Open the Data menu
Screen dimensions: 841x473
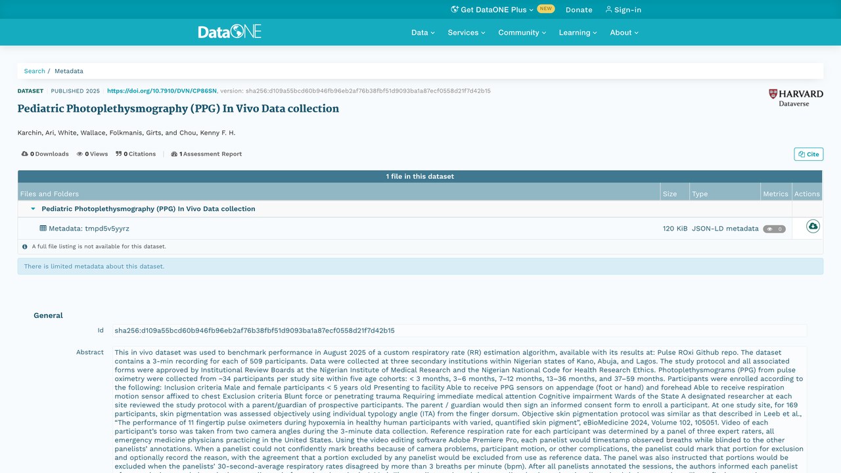point(423,32)
